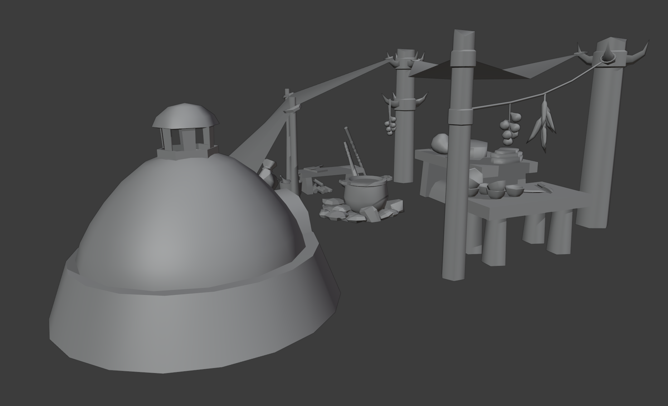Image resolution: width=668 pixels, height=406 pixels.
Task: Select the stacked slabs on back table
Action: click(x=506, y=156)
